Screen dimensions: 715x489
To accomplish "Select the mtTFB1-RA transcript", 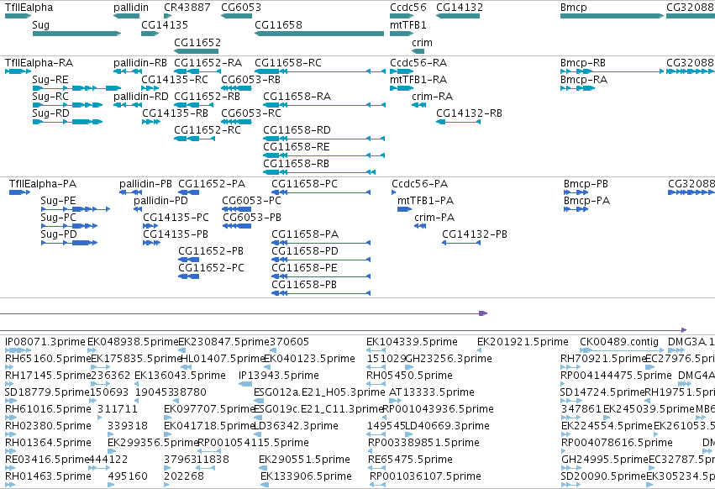I will 402,88.
